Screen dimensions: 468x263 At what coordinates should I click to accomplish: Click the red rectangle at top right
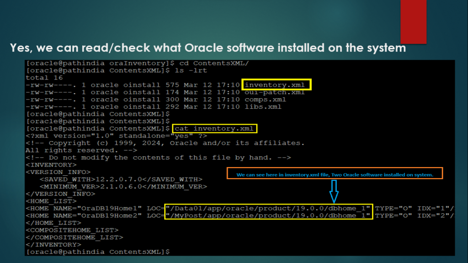413,21
